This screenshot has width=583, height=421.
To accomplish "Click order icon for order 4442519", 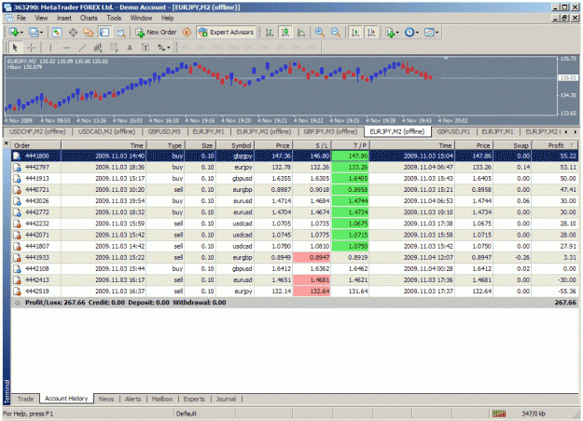I will 17,292.
